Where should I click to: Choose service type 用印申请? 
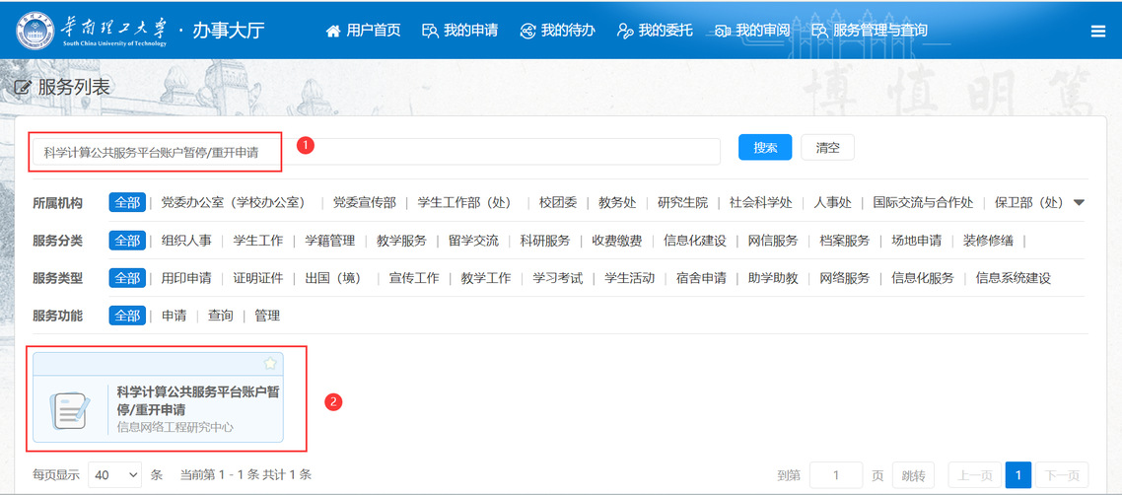pyautogui.click(x=186, y=277)
